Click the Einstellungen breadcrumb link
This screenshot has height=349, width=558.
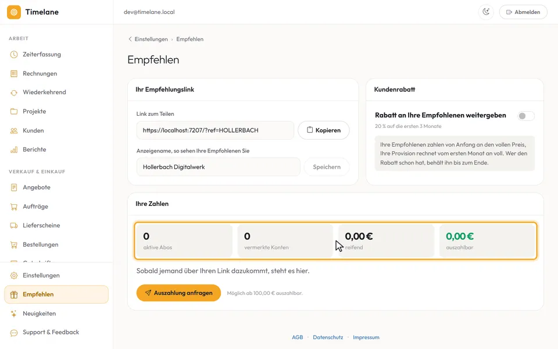[x=151, y=39]
